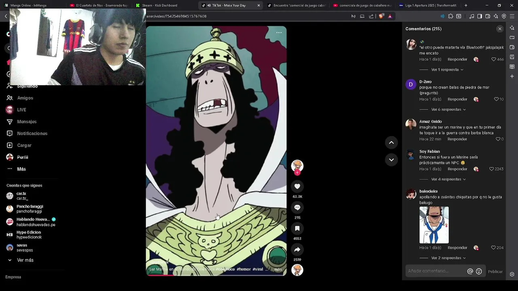Viewport: 518px width, 291px height.
Task: Like bakudeku's comment with 204 likes
Action: (x=493, y=248)
